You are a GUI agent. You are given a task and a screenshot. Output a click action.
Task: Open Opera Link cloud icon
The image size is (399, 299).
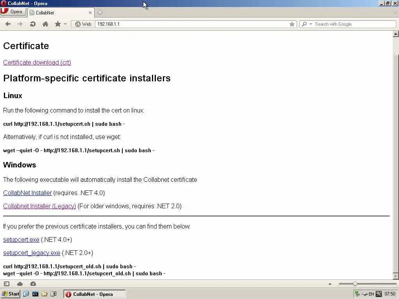click(20, 284)
